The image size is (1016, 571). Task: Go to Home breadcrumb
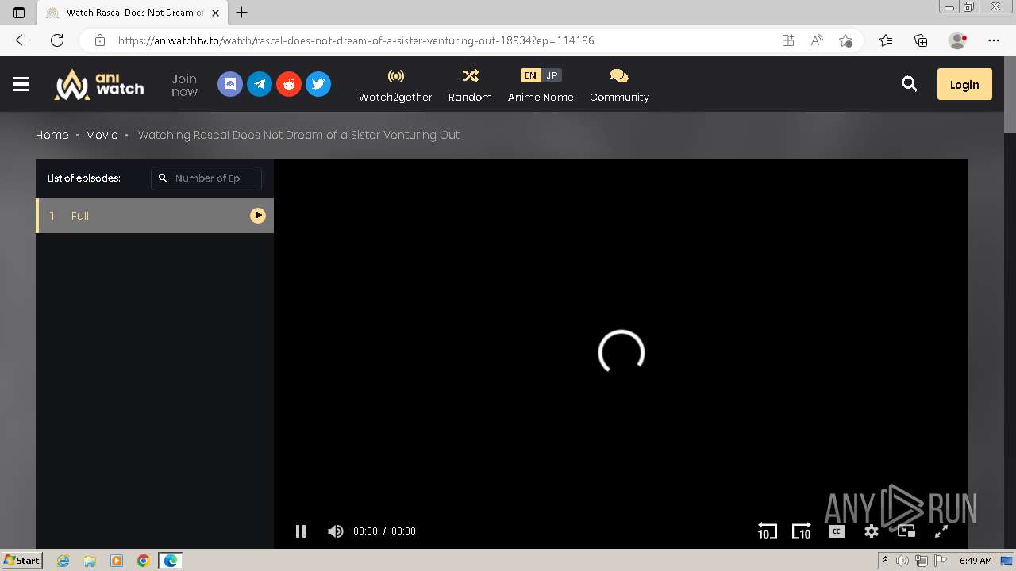52,135
